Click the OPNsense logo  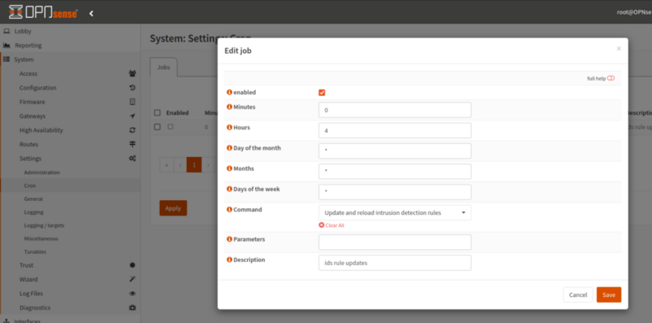pos(43,12)
